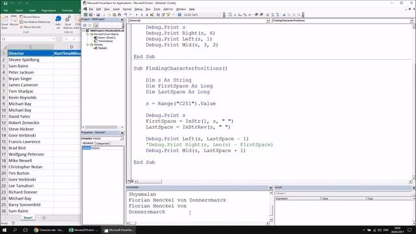Screen dimensions: 416x234
Task: Click Macro Security in Excel ribbon
Action: click(30, 27)
